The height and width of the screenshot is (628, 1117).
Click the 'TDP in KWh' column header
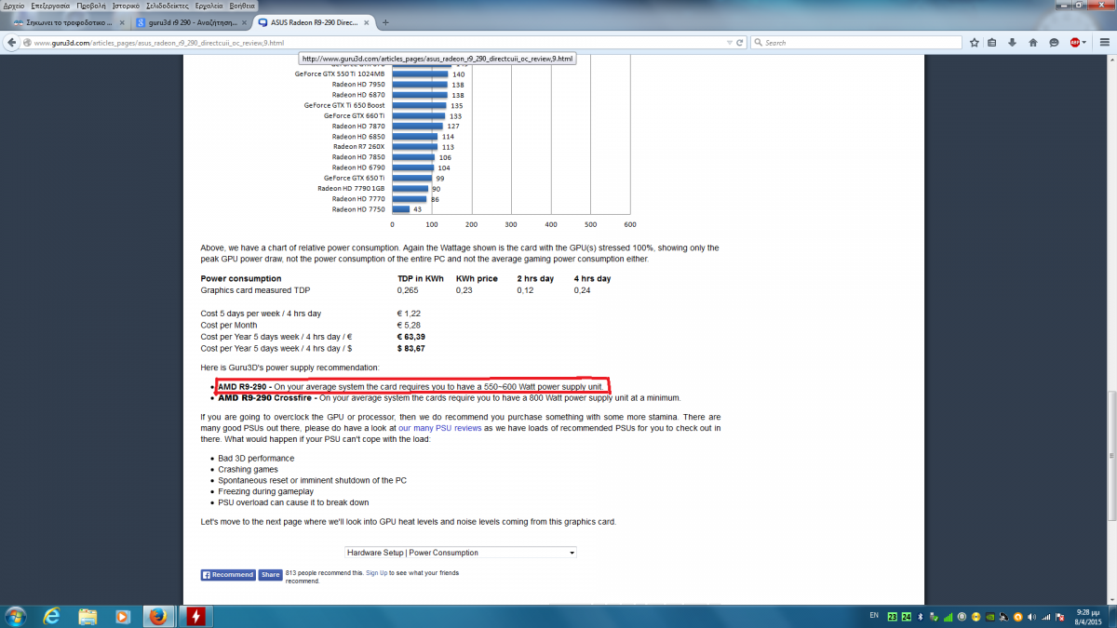click(420, 279)
